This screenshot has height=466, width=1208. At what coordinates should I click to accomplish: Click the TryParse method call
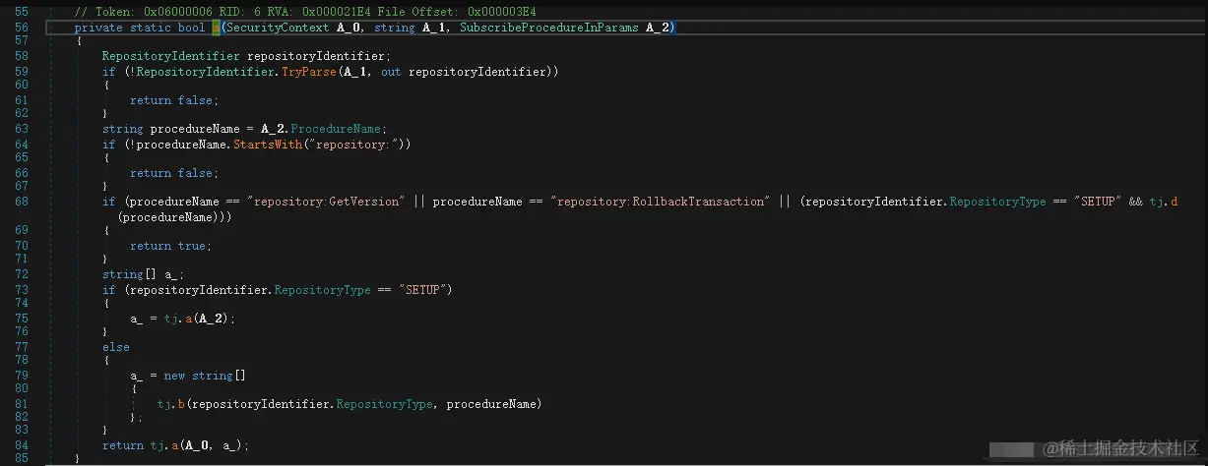[308, 72]
